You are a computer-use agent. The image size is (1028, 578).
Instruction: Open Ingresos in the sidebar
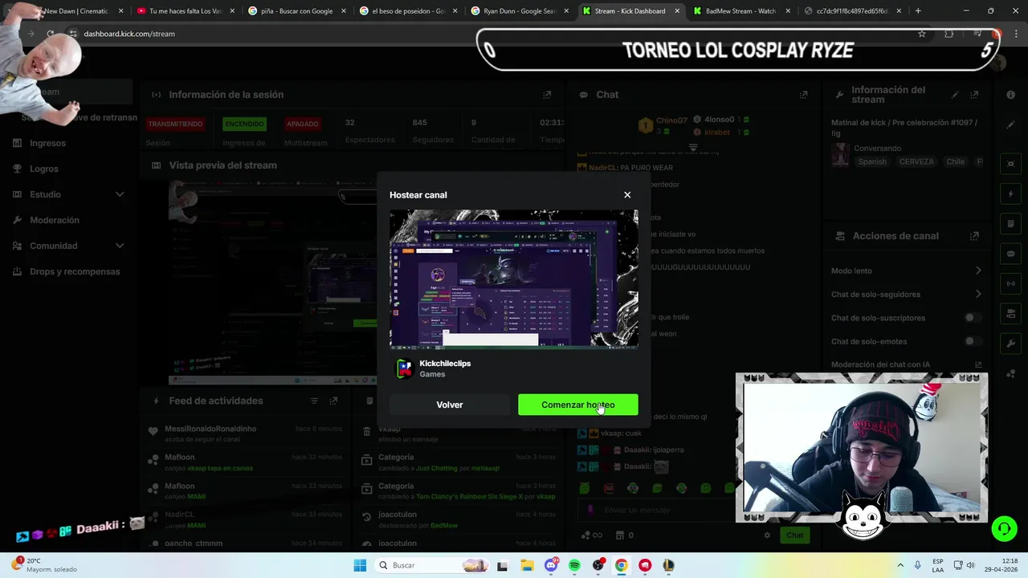click(x=48, y=143)
